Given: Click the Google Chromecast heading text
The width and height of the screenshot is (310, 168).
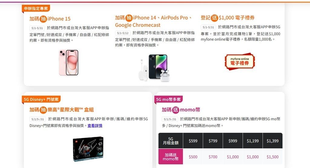Looking at the screenshot, I should pyautogui.click(x=138, y=25).
